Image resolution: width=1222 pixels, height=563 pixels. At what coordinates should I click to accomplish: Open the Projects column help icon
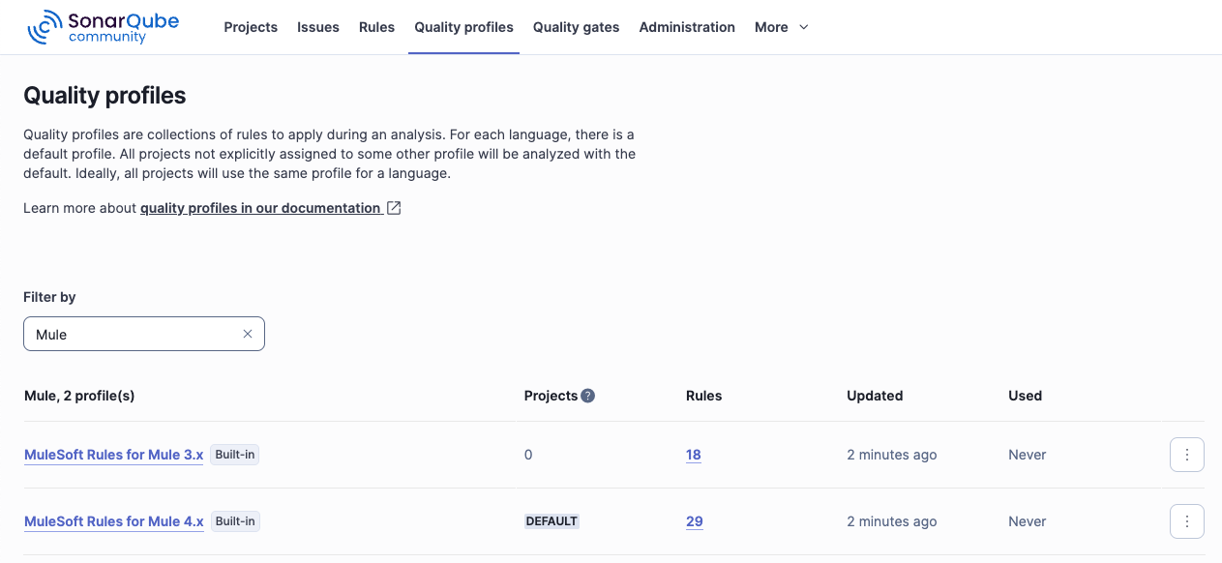coord(587,396)
